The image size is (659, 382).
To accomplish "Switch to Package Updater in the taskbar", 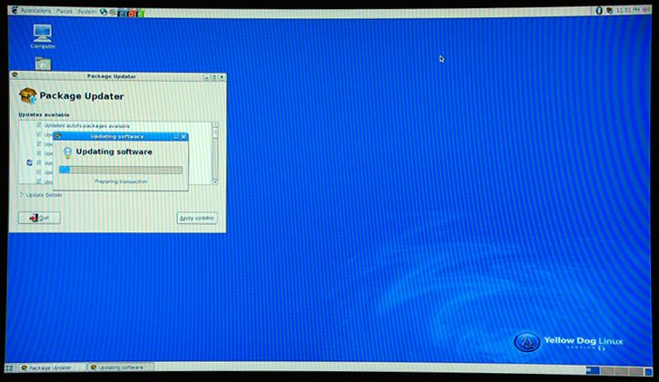I will (x=51, y=367).
